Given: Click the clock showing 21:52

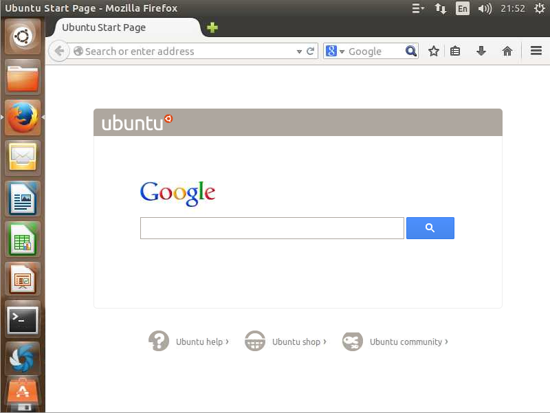Looking at the screenshot, I should pyautogui.click(x=512, y=8).
